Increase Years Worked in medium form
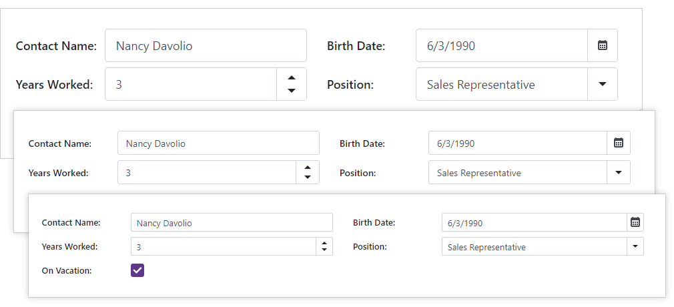 [307, 168]
